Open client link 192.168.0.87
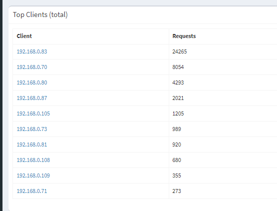Viewport: 277px width, 211px height. [32, 98]
